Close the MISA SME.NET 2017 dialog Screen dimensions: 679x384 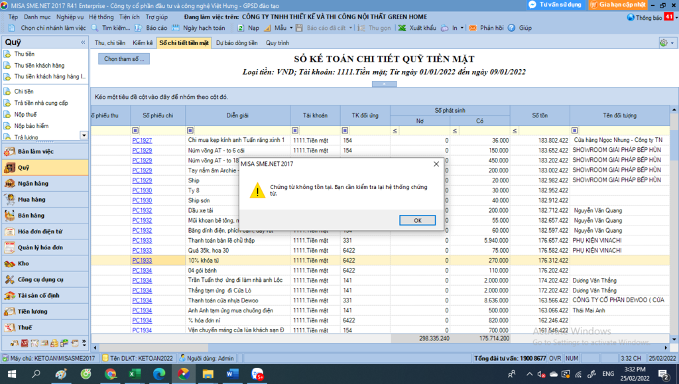(x=436, y=164)
